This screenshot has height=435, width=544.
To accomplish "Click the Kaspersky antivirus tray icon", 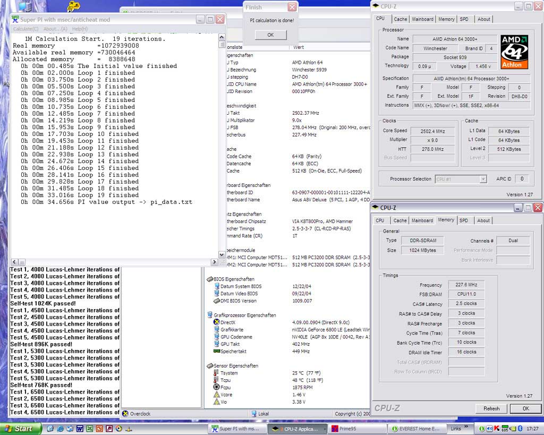I will point(497,429).
